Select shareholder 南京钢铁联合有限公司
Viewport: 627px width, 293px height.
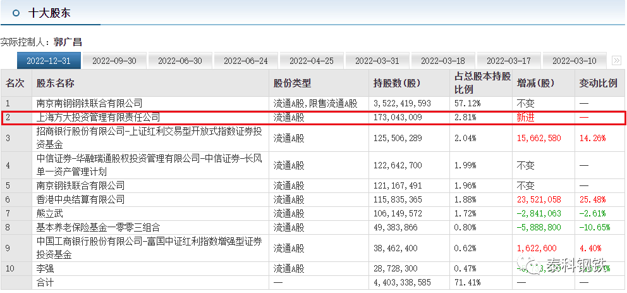click(80, 185)
